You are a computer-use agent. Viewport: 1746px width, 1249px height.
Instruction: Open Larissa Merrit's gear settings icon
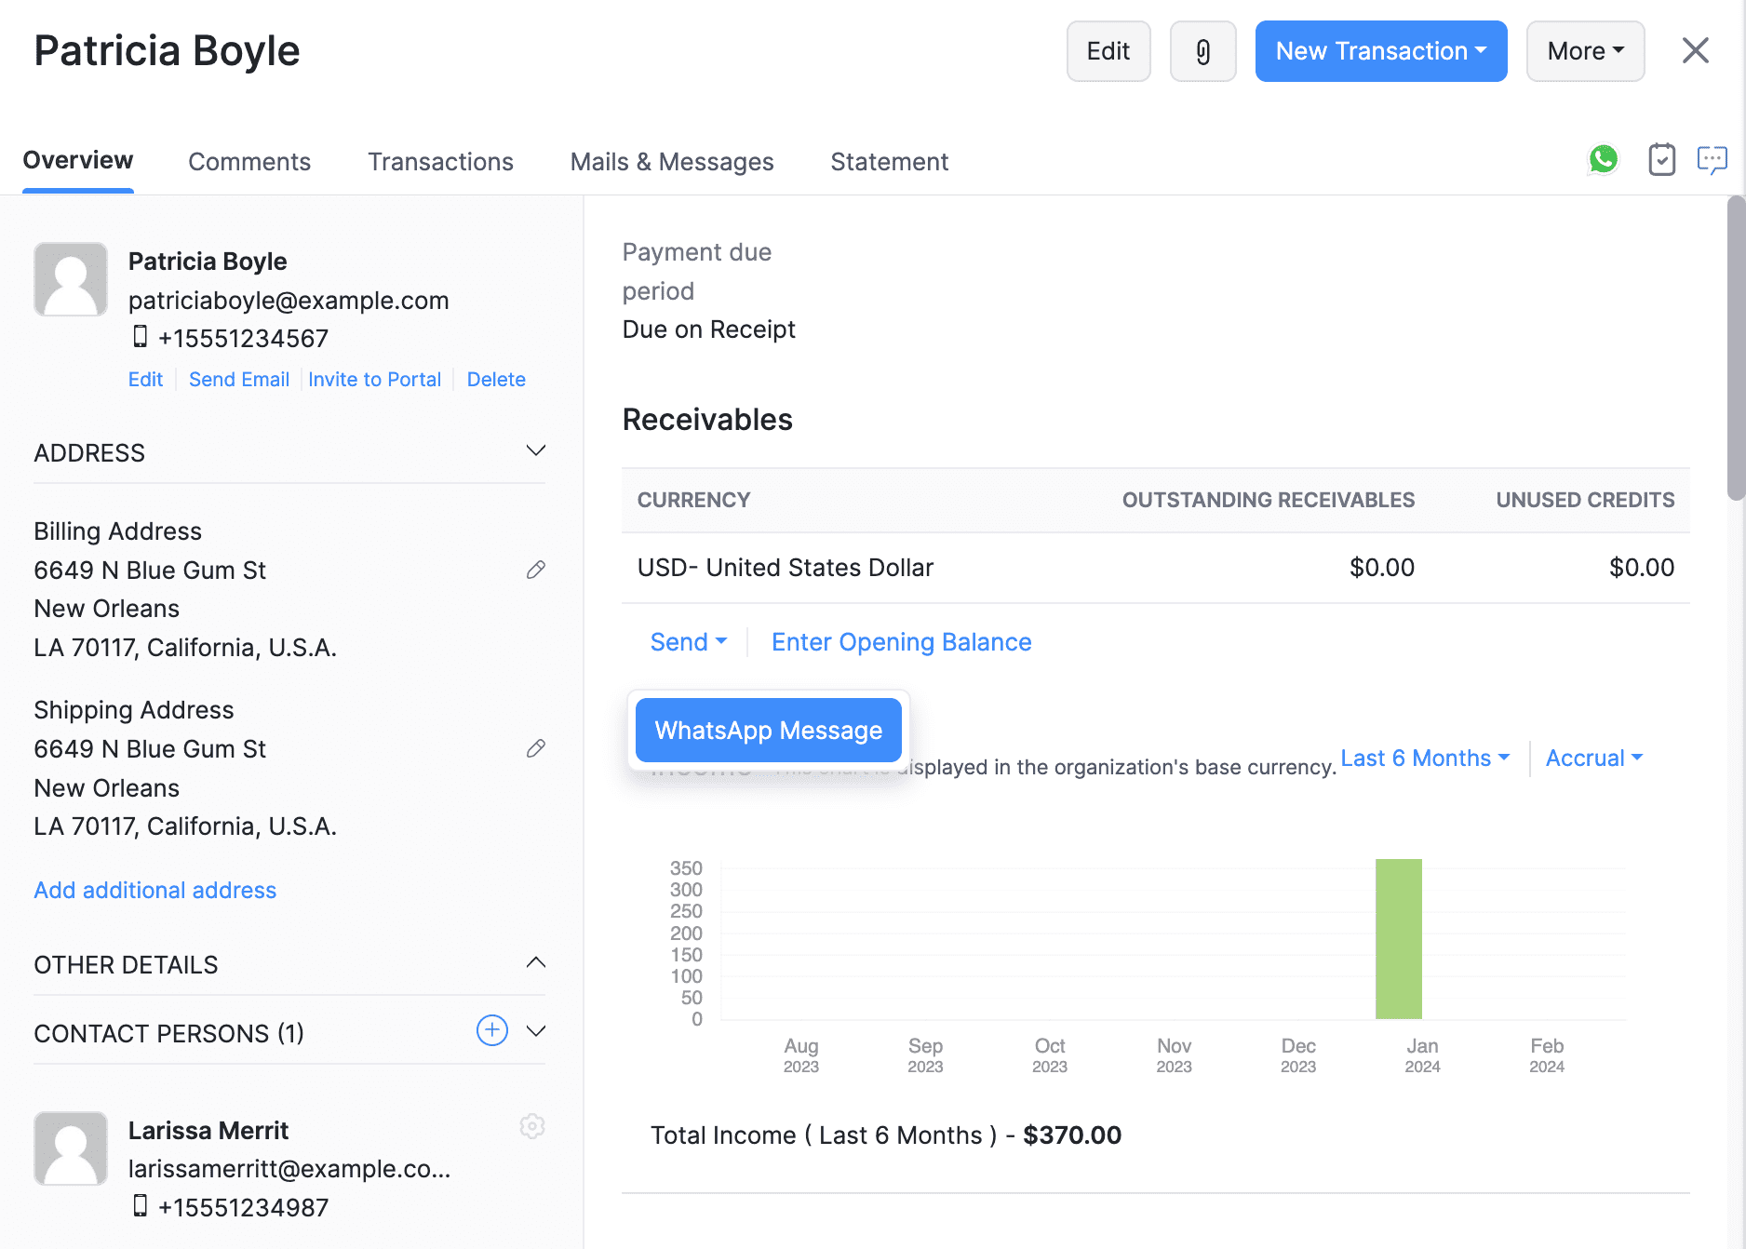click(x=531, y=1126)
